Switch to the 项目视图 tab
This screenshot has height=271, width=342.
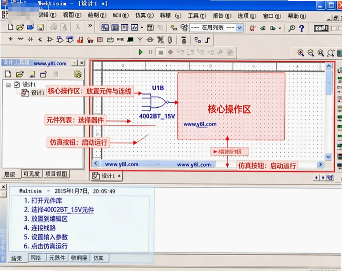click(x=56, y=174)
